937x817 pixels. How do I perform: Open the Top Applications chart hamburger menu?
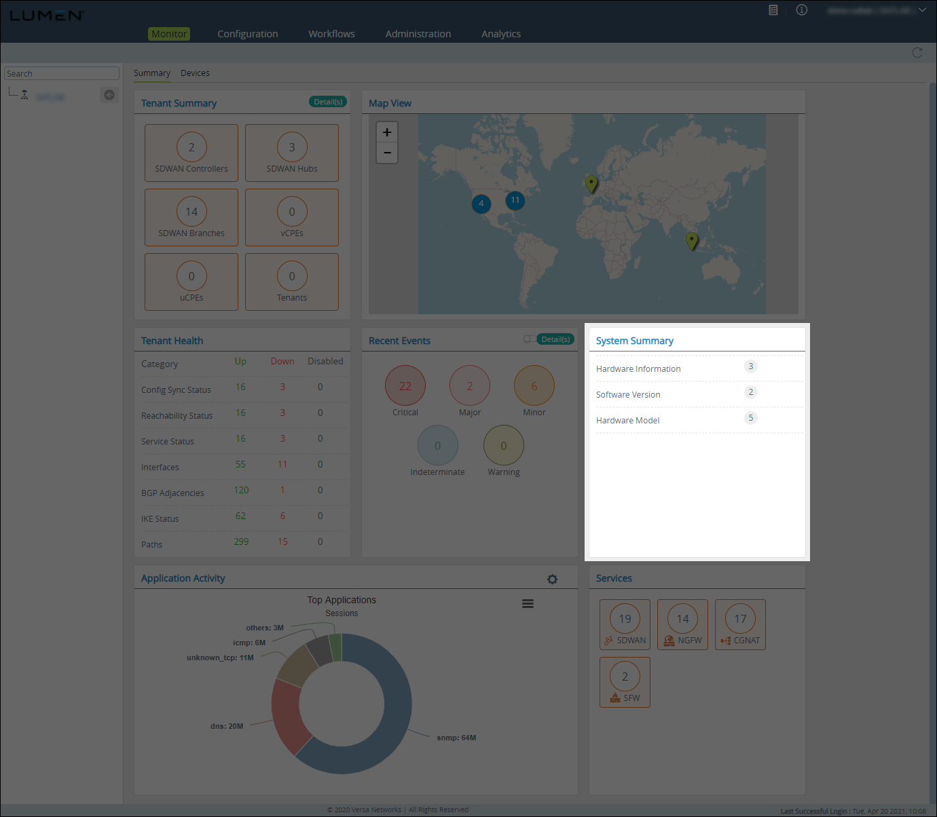click(528, 604)
